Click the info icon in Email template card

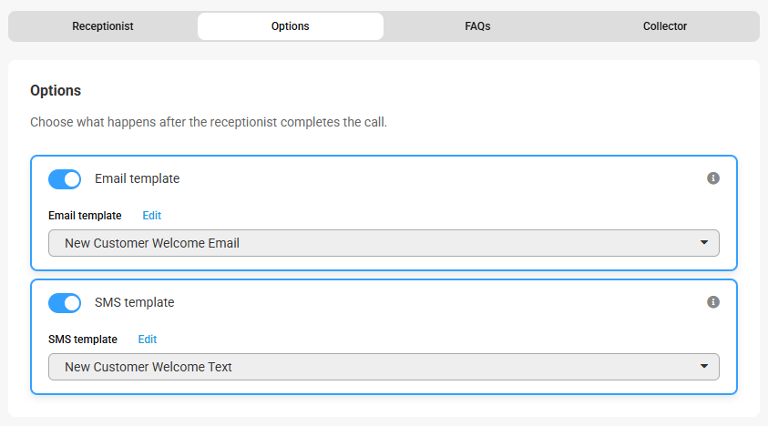(x=713, y=178)
